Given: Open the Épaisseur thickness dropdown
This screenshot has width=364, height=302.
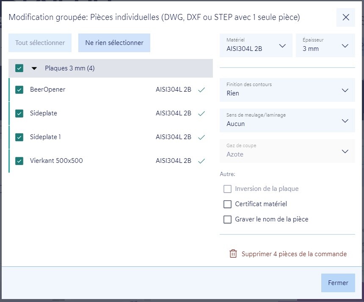Looking at the screenshot, I should 325,45.
